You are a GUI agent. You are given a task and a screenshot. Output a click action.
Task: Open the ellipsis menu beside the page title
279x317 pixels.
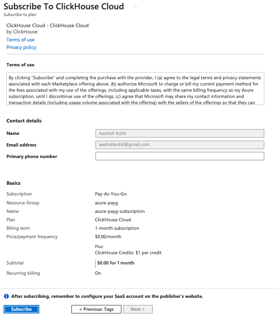pyautogui.click(x=136, y=7)
